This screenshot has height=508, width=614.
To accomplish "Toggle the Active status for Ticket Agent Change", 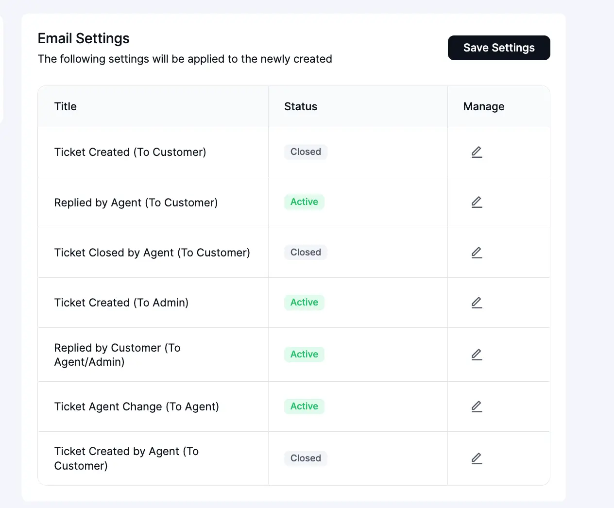I will tap(304, 406).
